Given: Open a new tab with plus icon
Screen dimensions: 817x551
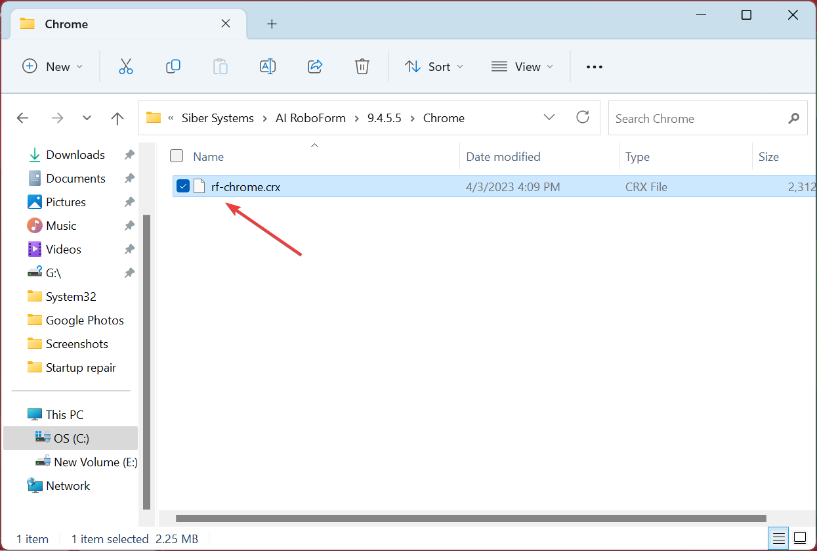Looking at the screenshot, I should coord(272,24).
